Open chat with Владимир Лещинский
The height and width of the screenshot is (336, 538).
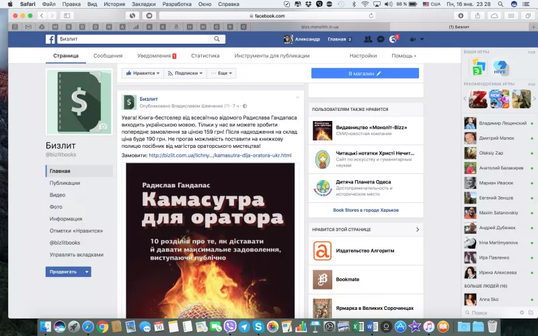(x=499, y=123)
